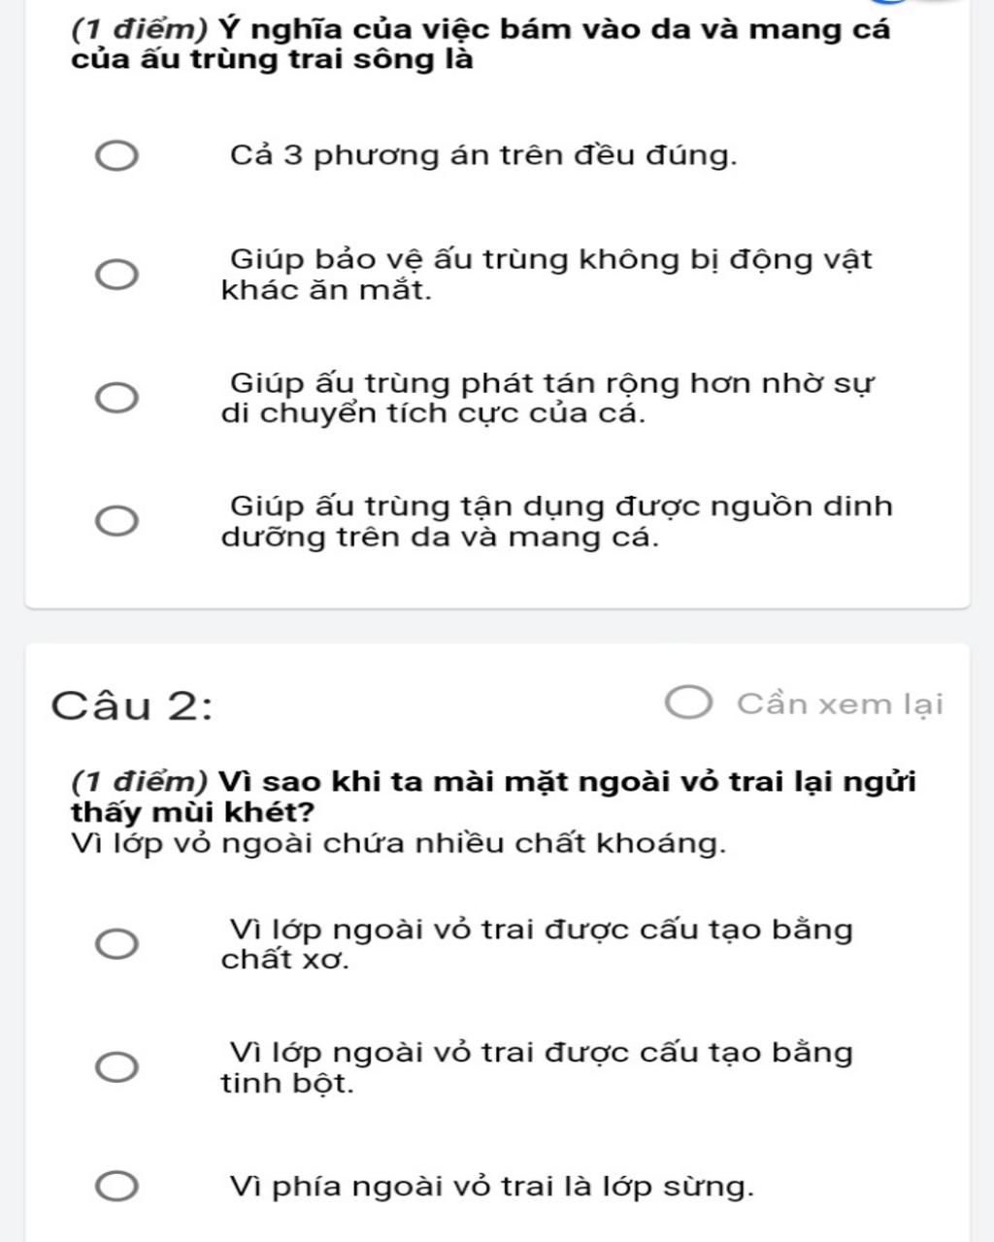Choose radio circle for 'tinh bột' answer
994x1242 pixels.
(116, 1067)
